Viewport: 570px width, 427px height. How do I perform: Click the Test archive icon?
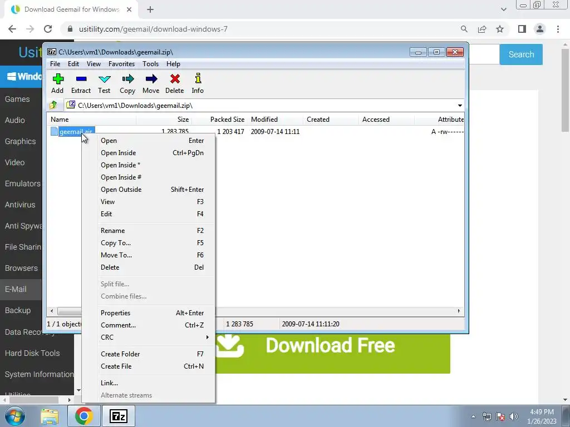pos(104,83)
